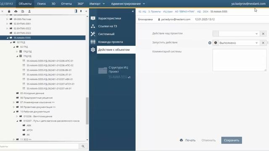Toggle the panel layout icon above the tree
Screen dimensions: 269x151
76,11
